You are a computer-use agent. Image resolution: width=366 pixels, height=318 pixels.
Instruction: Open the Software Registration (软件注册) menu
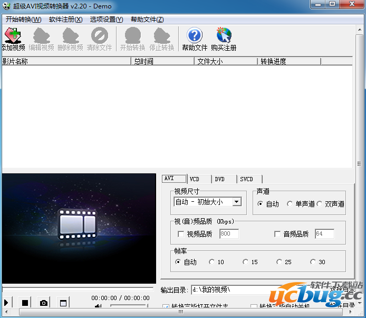coord(65,20)
